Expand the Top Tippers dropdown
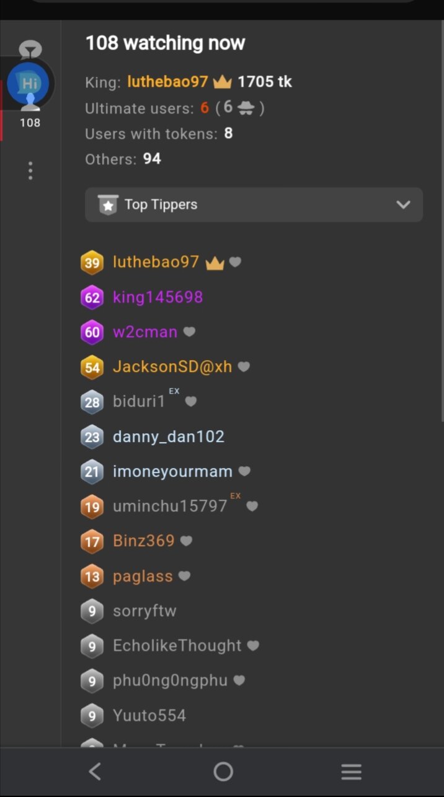444x797 pixels. pyautogui.click(x=254, y=205)
